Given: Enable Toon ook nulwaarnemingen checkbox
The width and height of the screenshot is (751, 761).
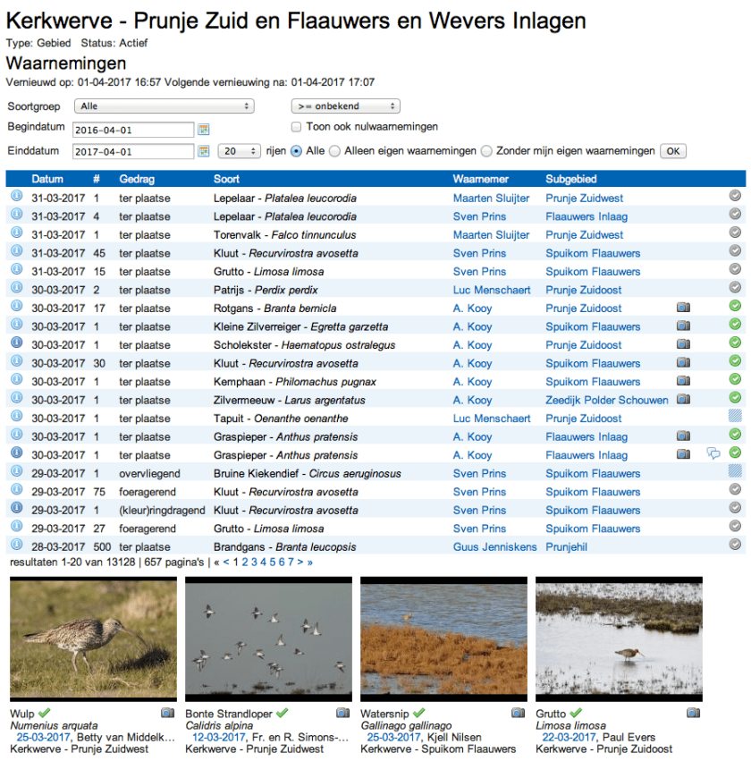Looking at the screenshot, I should pyautogui.click(x=296, y=127).
